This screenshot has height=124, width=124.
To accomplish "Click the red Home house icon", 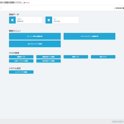I will [24, 3].
